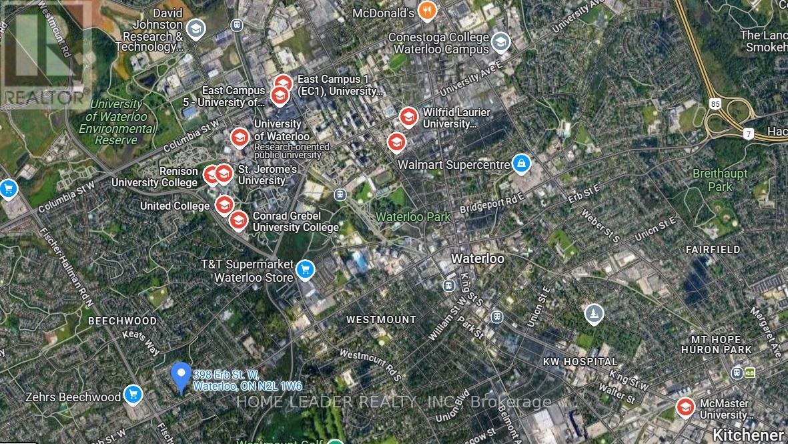The height and width of the screenshot is (444, 788).
Task: Select the Conestoga College Waterloo Campus marker
Action: (x=500, y=42)
